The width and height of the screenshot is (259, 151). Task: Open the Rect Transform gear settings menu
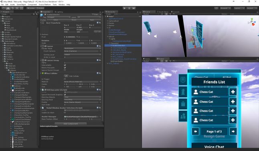100,23
